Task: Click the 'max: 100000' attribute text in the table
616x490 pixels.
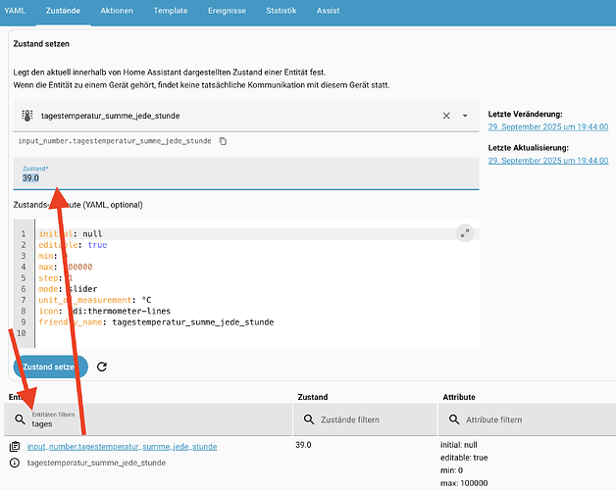Action: [464, 483]
